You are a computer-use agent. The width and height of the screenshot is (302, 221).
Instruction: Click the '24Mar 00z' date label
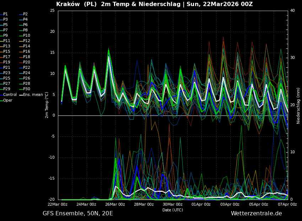pyautogui.click(x=86, y=204)
